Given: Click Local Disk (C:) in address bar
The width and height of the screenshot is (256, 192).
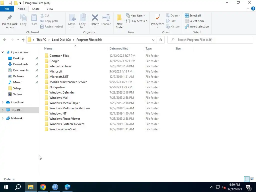Looking at the screenshot, I should click(x=61, y=40).
